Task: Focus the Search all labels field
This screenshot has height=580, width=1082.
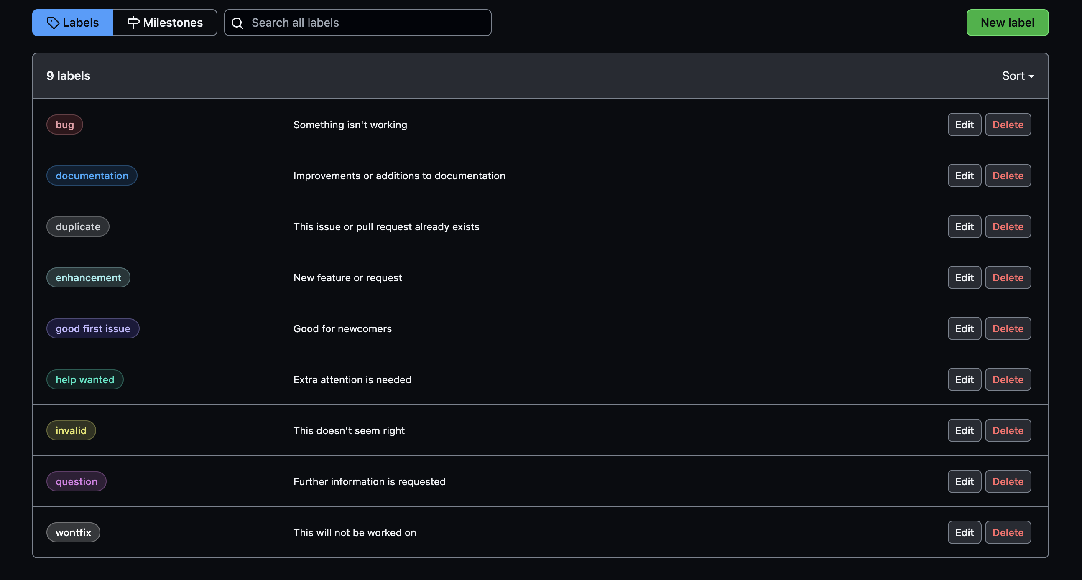Action: click(x=365, y=23)
